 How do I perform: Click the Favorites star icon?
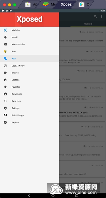click(5, 87)
